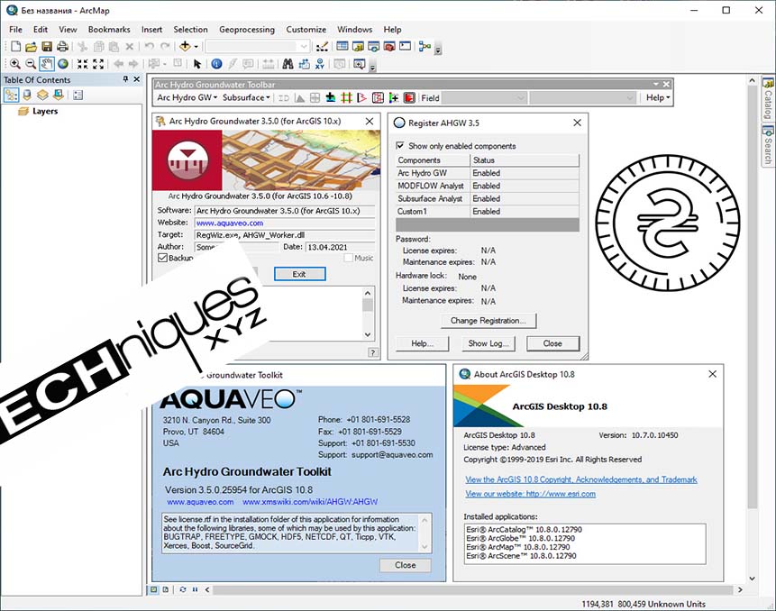Pin the Table Of Contents auto-hide

click(125, 79)
